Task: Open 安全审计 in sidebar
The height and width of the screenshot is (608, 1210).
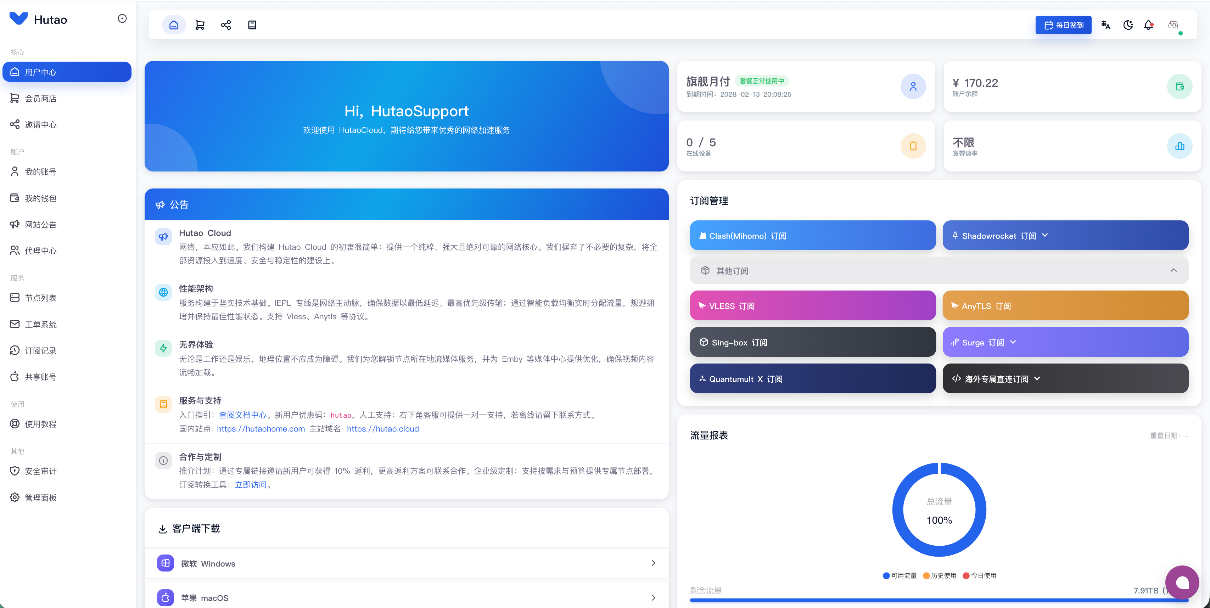Action: (67, 471)
